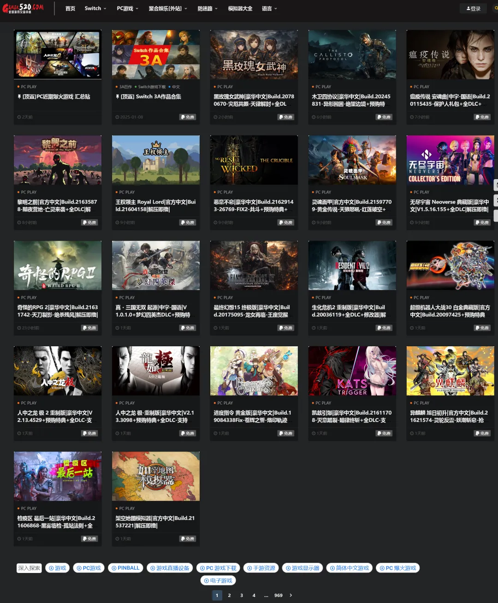Click the 免费 badge on 架空地图模拟器 card
Screen dimensions: 498x603
tap(188, 539)
